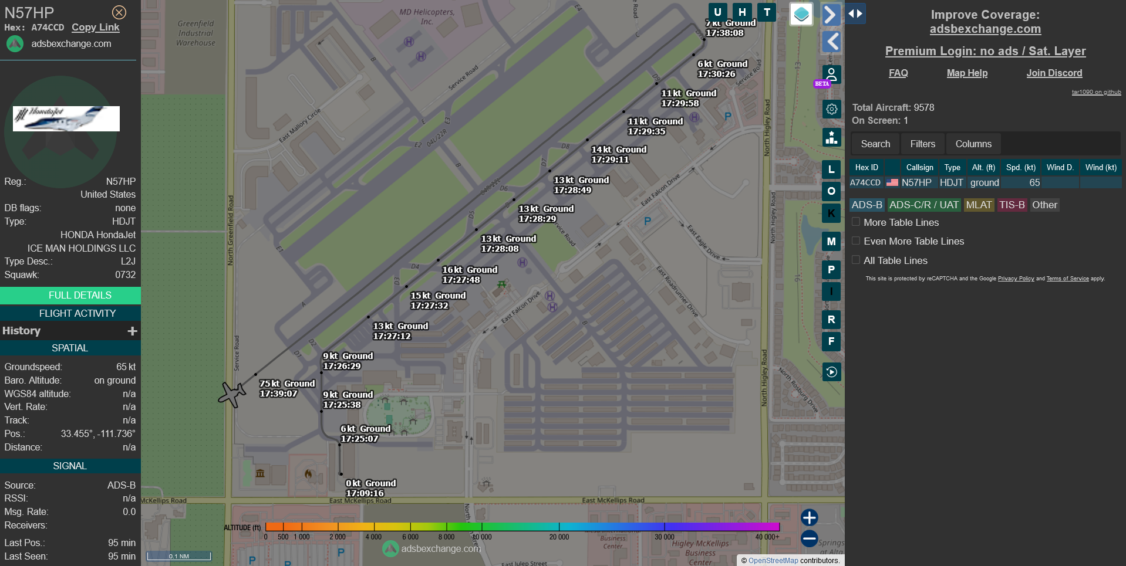Click the U button on map
The image size is (1126, 566).
coord(717,12)
